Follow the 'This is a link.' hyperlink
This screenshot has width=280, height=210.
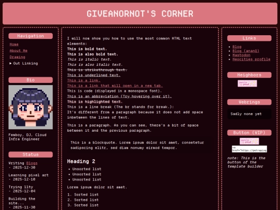(x=84, y=80)
